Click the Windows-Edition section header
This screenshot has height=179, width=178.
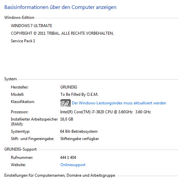pyautogui.click(x=19, y=18)
